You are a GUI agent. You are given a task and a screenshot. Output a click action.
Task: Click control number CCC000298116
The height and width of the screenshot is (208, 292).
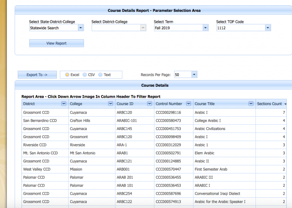coord(168,113)
